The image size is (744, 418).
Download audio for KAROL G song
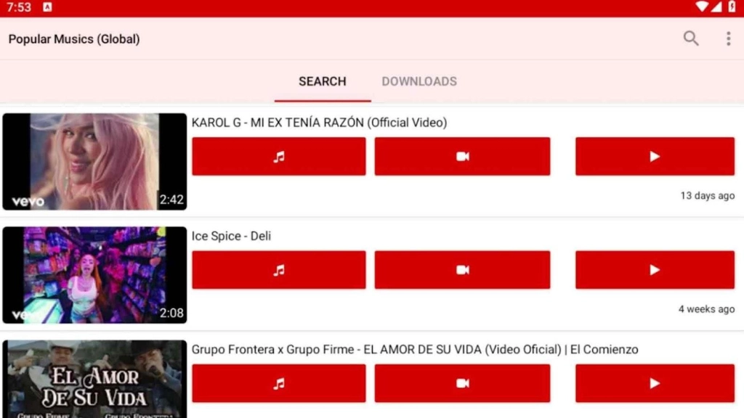click(x=279, y=157)
